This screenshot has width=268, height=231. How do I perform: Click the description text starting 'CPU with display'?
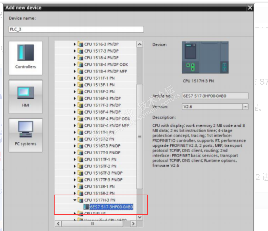click(x=199, y=146)
